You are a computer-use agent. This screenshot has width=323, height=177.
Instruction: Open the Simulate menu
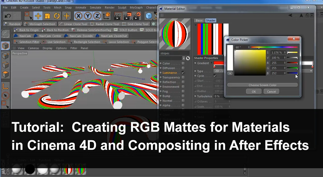point(96,8)
